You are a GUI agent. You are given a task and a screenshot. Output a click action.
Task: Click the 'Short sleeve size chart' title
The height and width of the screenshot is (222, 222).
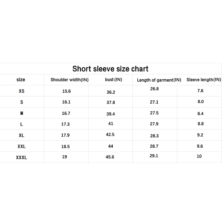tap(110, 69)
